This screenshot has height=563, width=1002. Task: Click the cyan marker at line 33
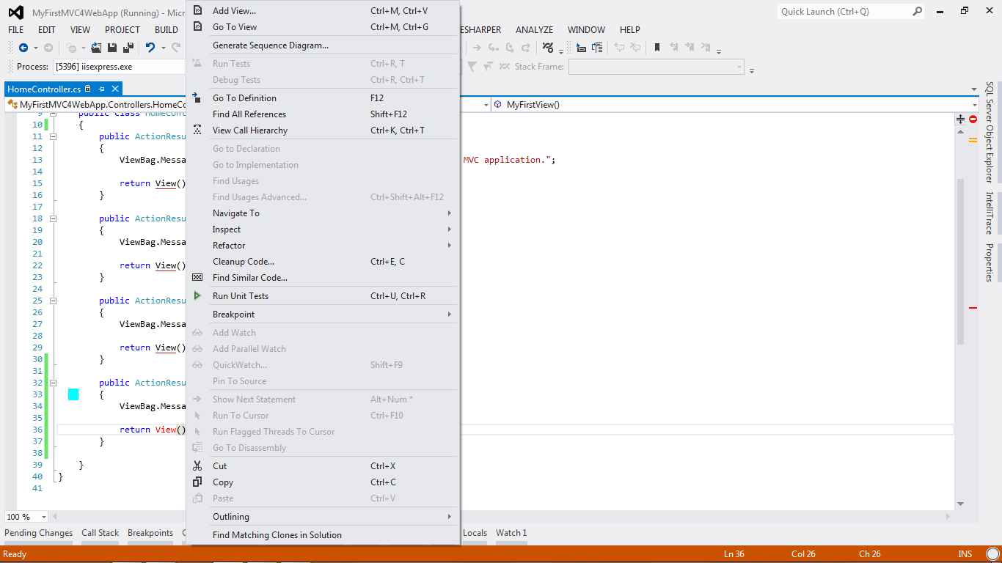point(73,394)
